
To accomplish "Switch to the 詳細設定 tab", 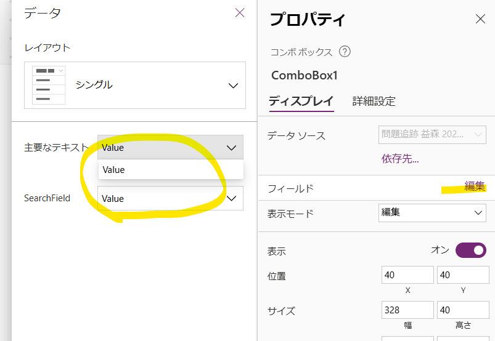I will click(x=374, y=101).
